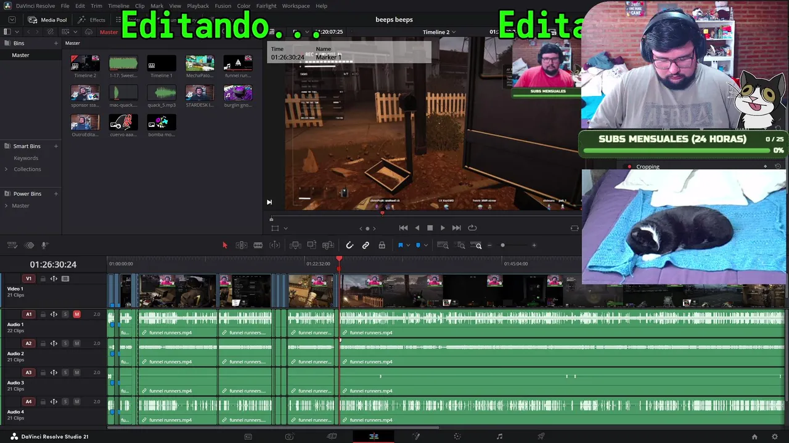Toggle the Position Lock icon
Image resolution: width=789 pixels, height=443 pixels.
tap(382, 245)
